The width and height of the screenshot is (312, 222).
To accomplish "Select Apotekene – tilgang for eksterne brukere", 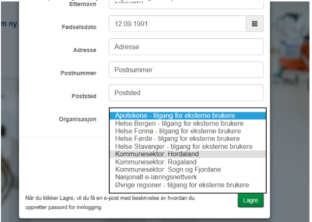I will 187,115.
